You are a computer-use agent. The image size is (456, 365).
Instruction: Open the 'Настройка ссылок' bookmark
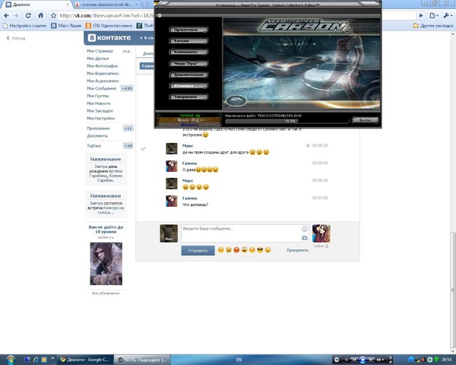(25, 26)
